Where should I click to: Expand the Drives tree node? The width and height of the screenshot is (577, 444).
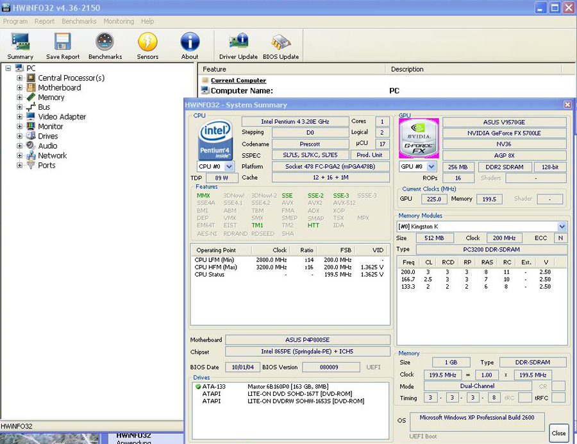click(19, 136)
